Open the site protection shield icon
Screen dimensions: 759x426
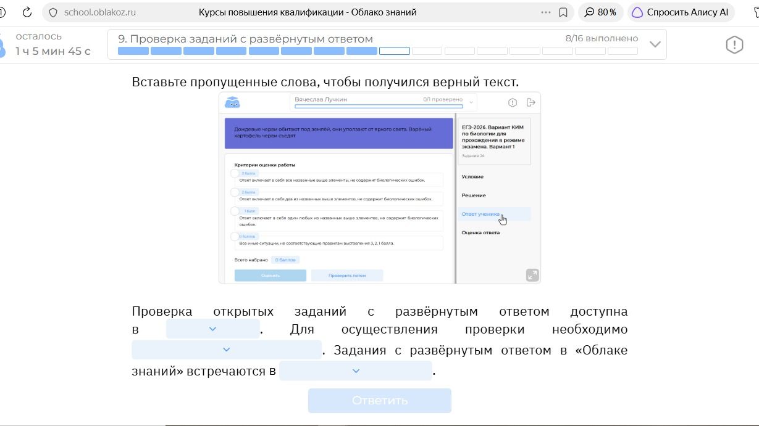coord(53,12)
